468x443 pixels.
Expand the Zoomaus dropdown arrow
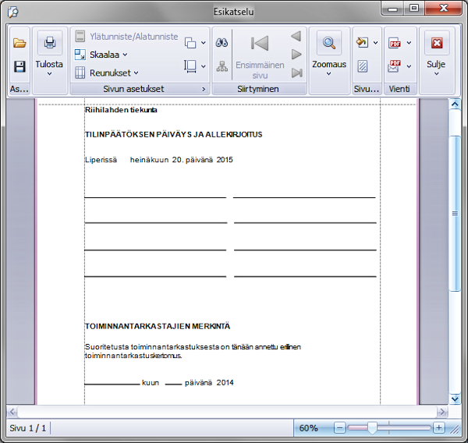click(x=328, y=74)
